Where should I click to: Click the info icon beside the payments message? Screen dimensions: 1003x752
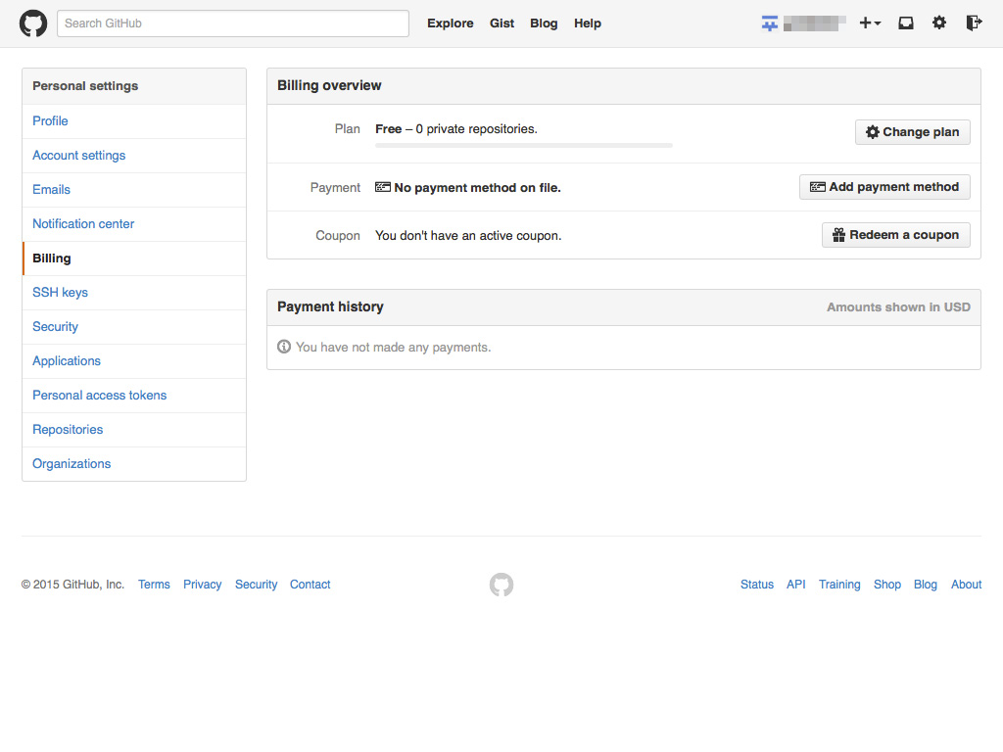283,347
